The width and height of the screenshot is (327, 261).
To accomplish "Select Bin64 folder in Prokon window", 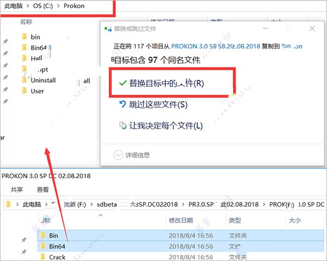I will point(38,48).
